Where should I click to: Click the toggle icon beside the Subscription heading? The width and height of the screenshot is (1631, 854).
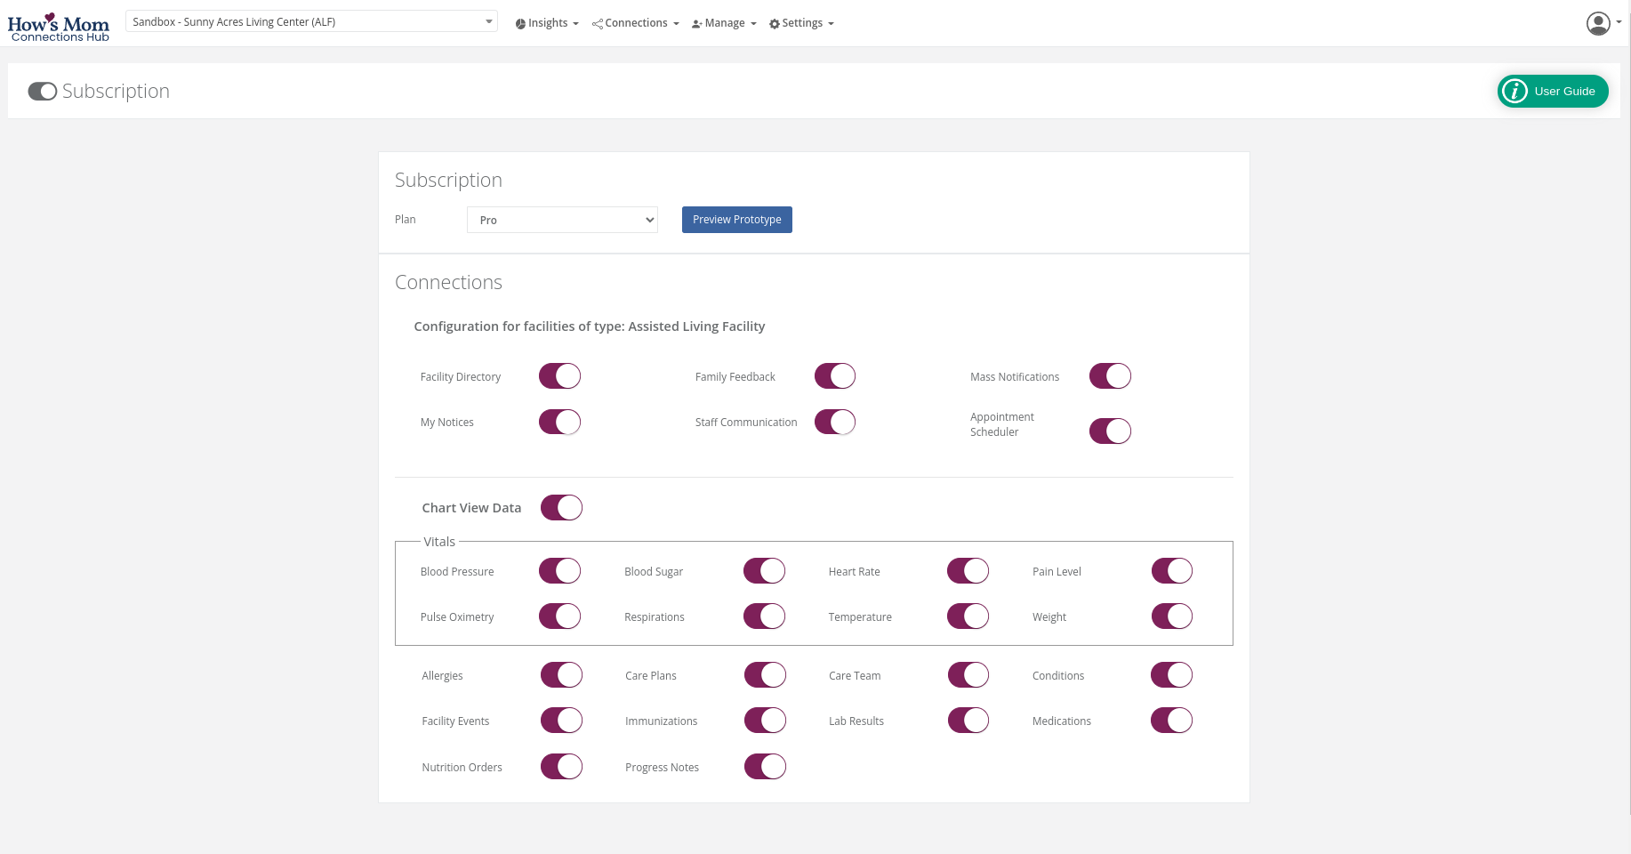tap(42, 92)
